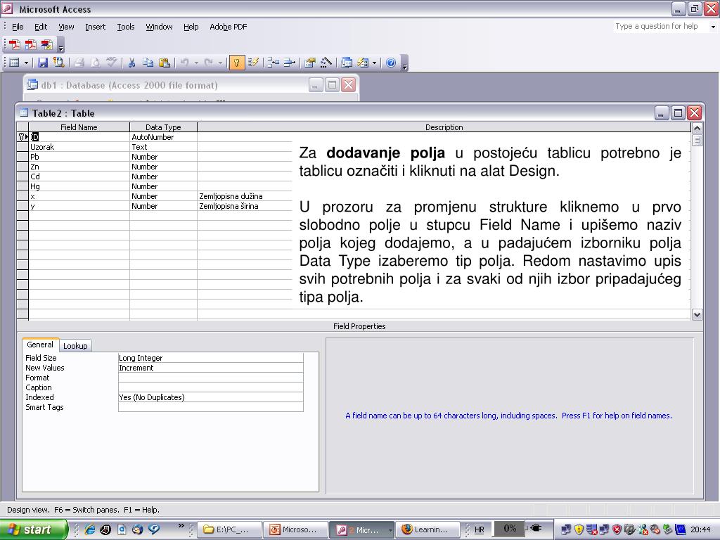Switch to the Learnin... Firefox taskbar button
720x540 pixels.
pyautogui.click(x=427, y=529)
